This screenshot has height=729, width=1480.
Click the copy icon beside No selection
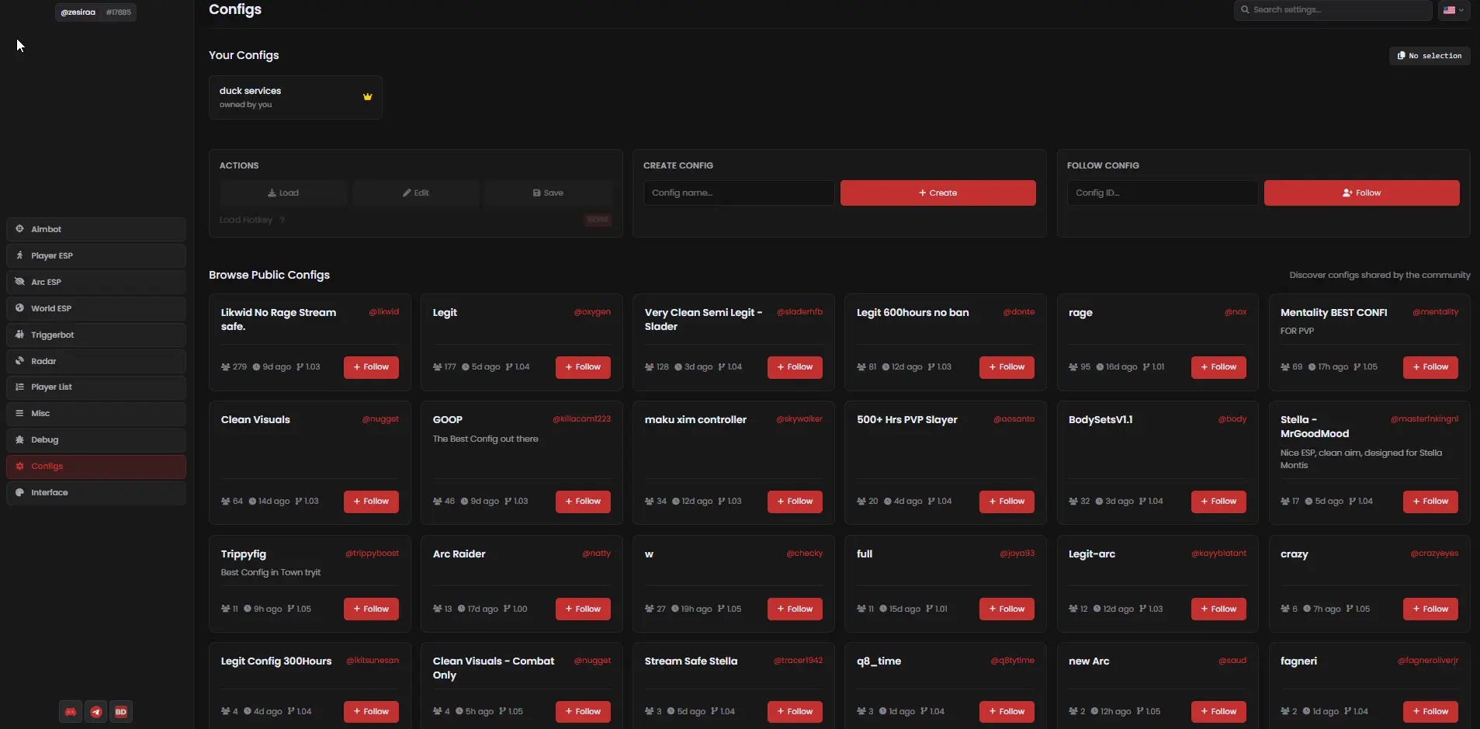tap(1401, 56)
